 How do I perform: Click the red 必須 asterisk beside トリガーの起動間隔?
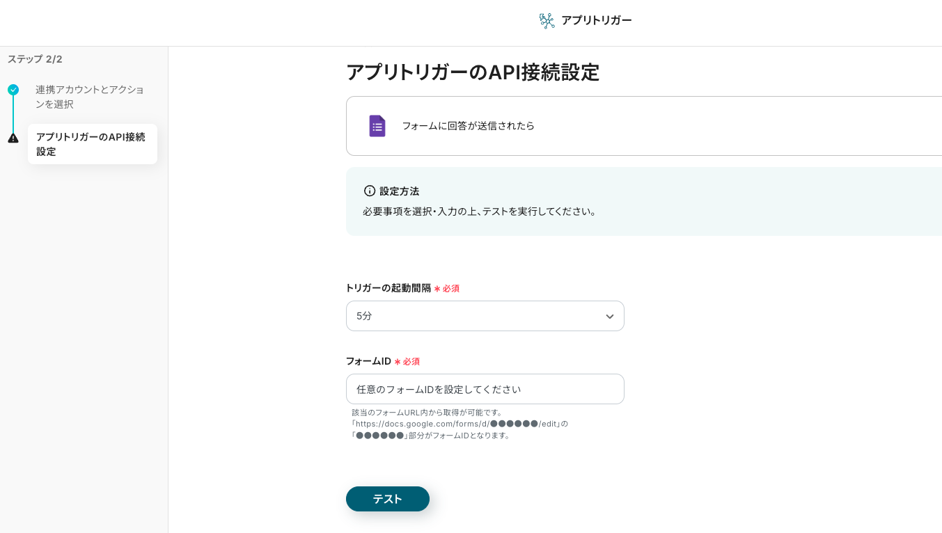point(437,289)
